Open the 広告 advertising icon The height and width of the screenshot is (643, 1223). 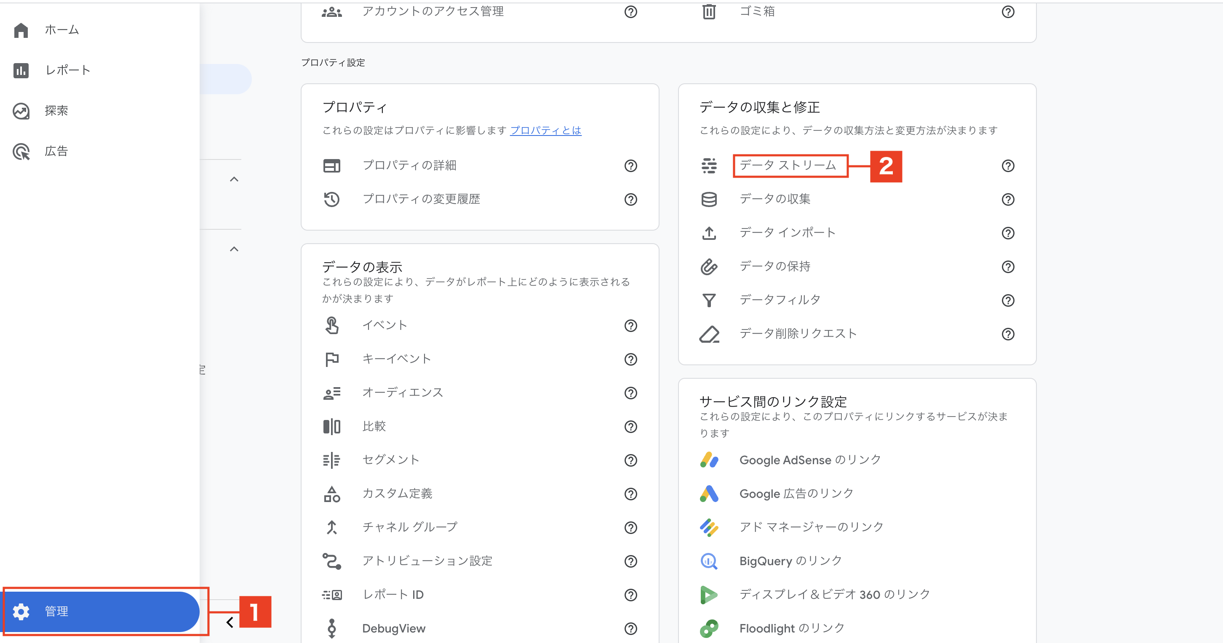pyautogui.click(x=21, y=151)
